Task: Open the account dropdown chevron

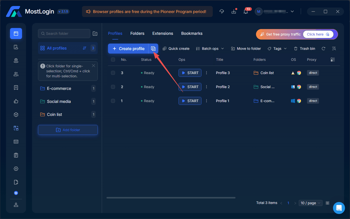Action: coord(292,12)
